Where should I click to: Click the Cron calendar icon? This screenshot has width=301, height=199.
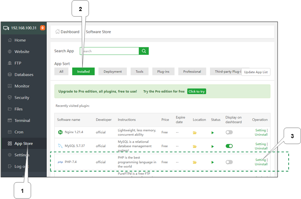pyautogui.click(x=10, y=132)
